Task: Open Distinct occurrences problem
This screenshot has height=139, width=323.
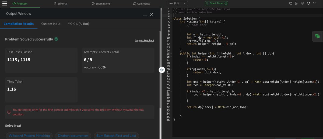Action: point(73,136)
